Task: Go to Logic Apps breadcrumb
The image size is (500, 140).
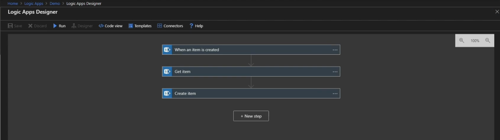Action: coord(34,3)
